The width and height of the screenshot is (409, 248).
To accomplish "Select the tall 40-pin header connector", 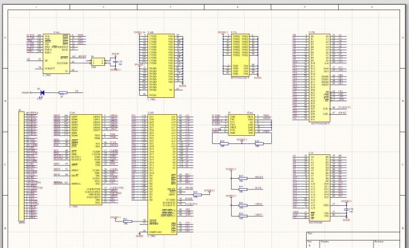I will 21,166.
